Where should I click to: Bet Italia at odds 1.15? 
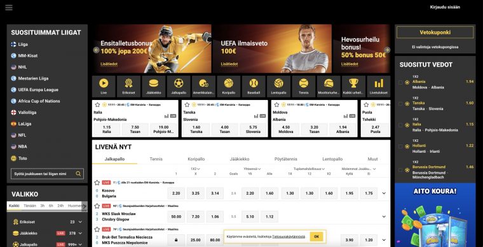[107, 129]
